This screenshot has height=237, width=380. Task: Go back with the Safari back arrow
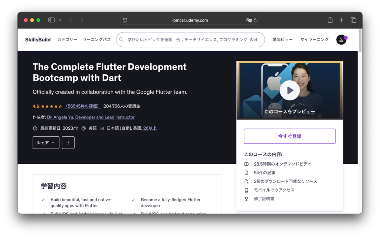click(71, 20)
